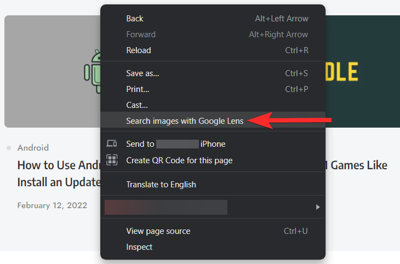Select Print... in the context menu
The image size is (400, 264).
click(138, 89)
